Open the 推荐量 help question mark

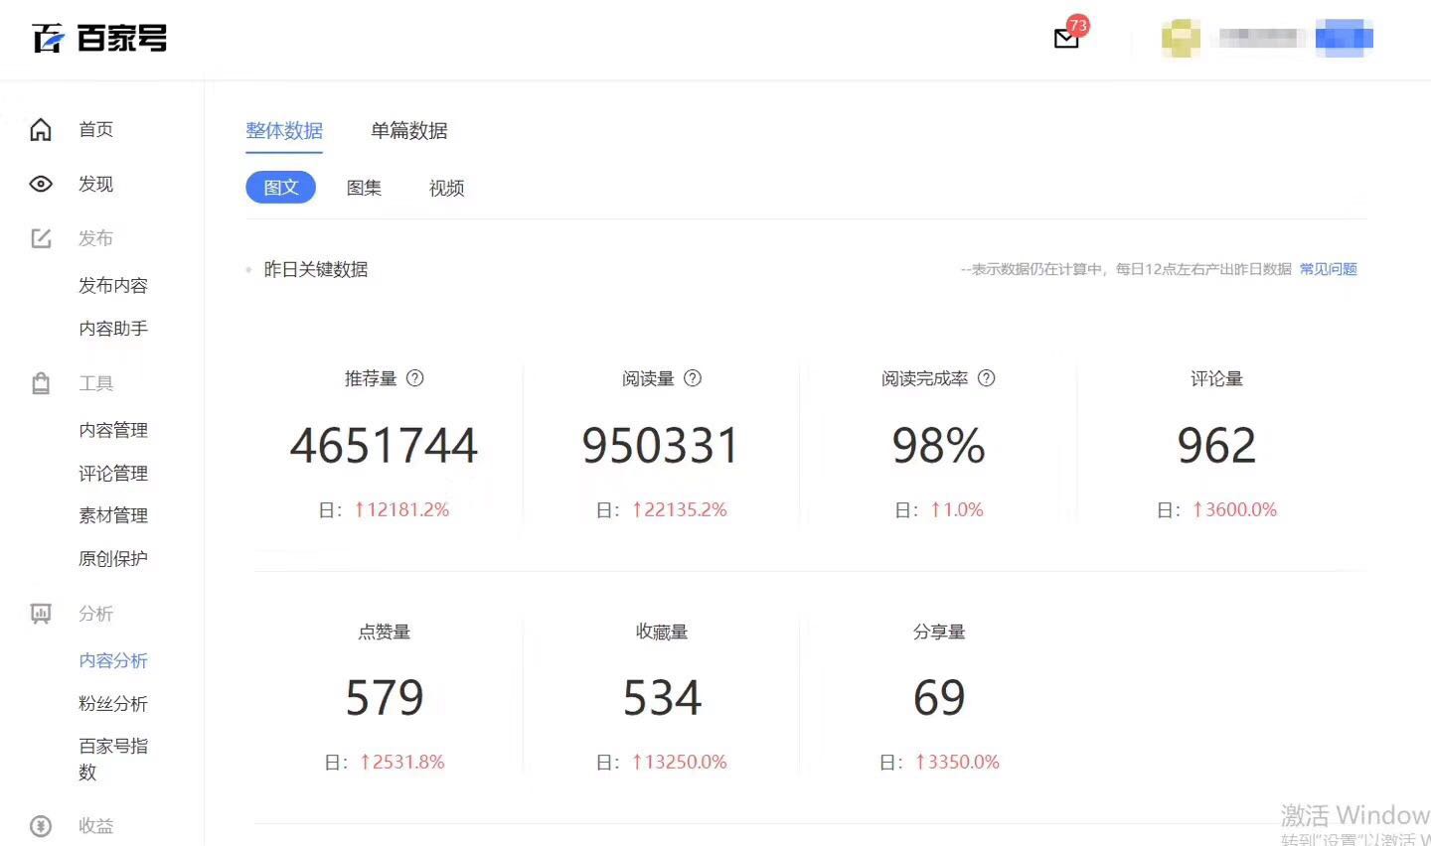pos(416,378)
